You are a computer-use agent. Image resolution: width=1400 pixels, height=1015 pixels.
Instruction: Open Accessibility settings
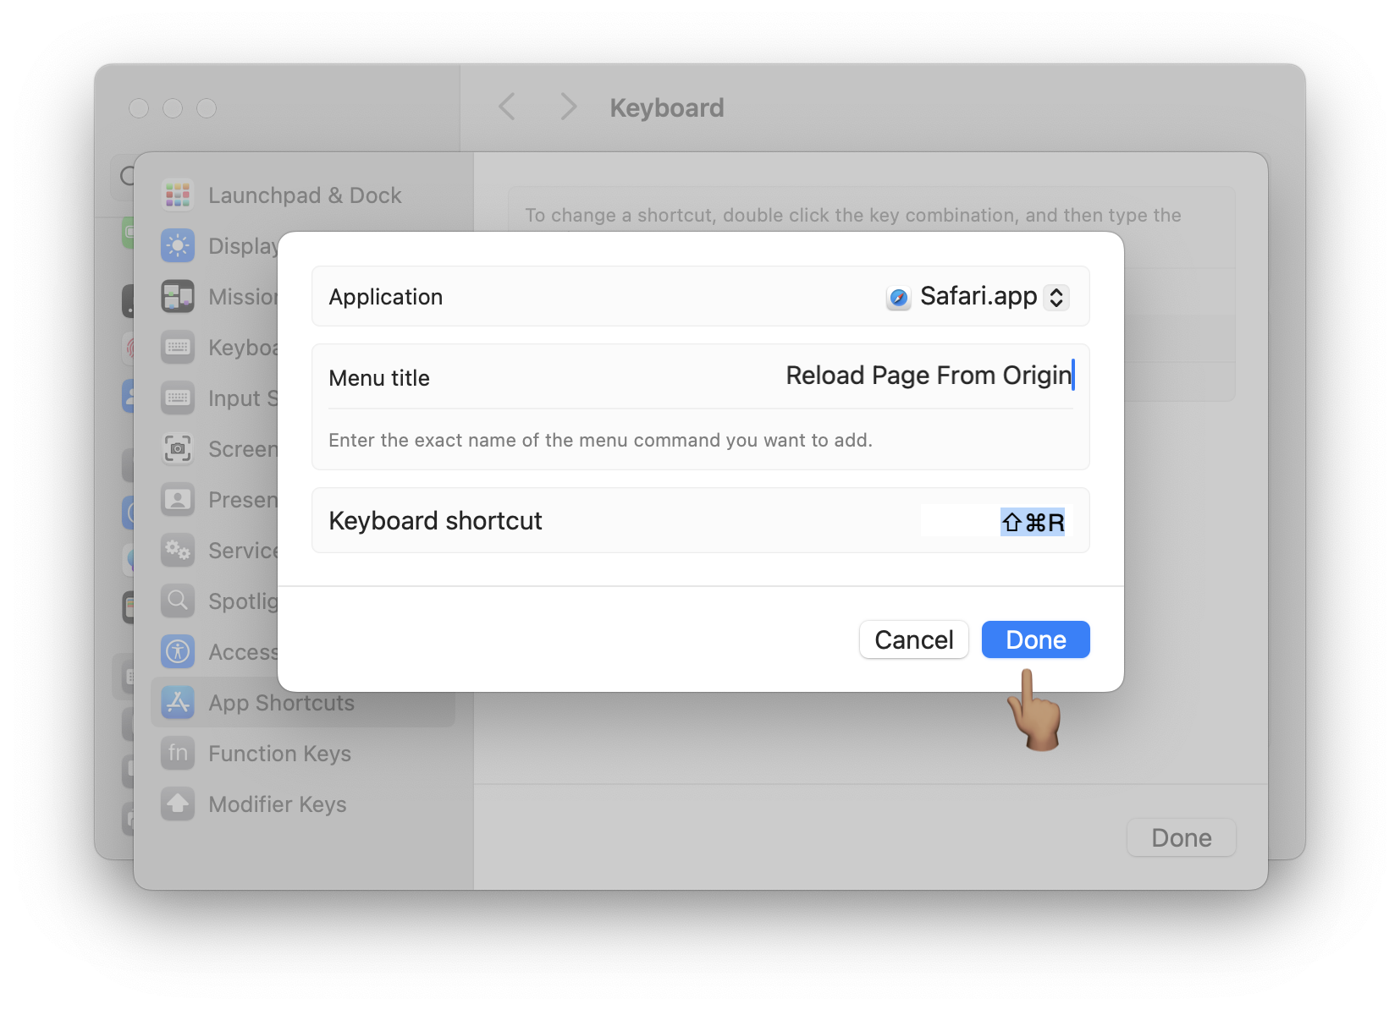(x=178, y=651)
